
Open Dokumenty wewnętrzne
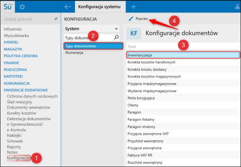[x=29, y=107]
